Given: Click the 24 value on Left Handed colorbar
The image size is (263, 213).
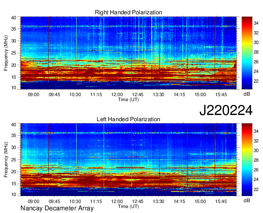Looking at the screenshot, I should pos(256,179).
